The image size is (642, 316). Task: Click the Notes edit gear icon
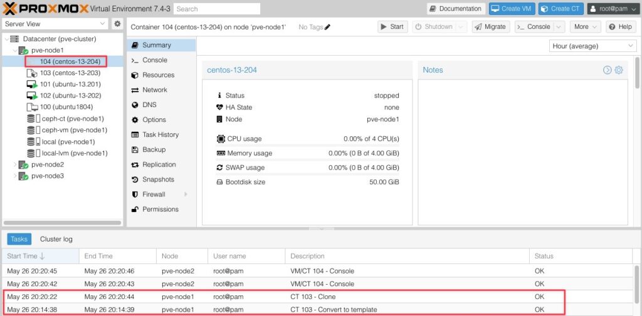point(619,70)
